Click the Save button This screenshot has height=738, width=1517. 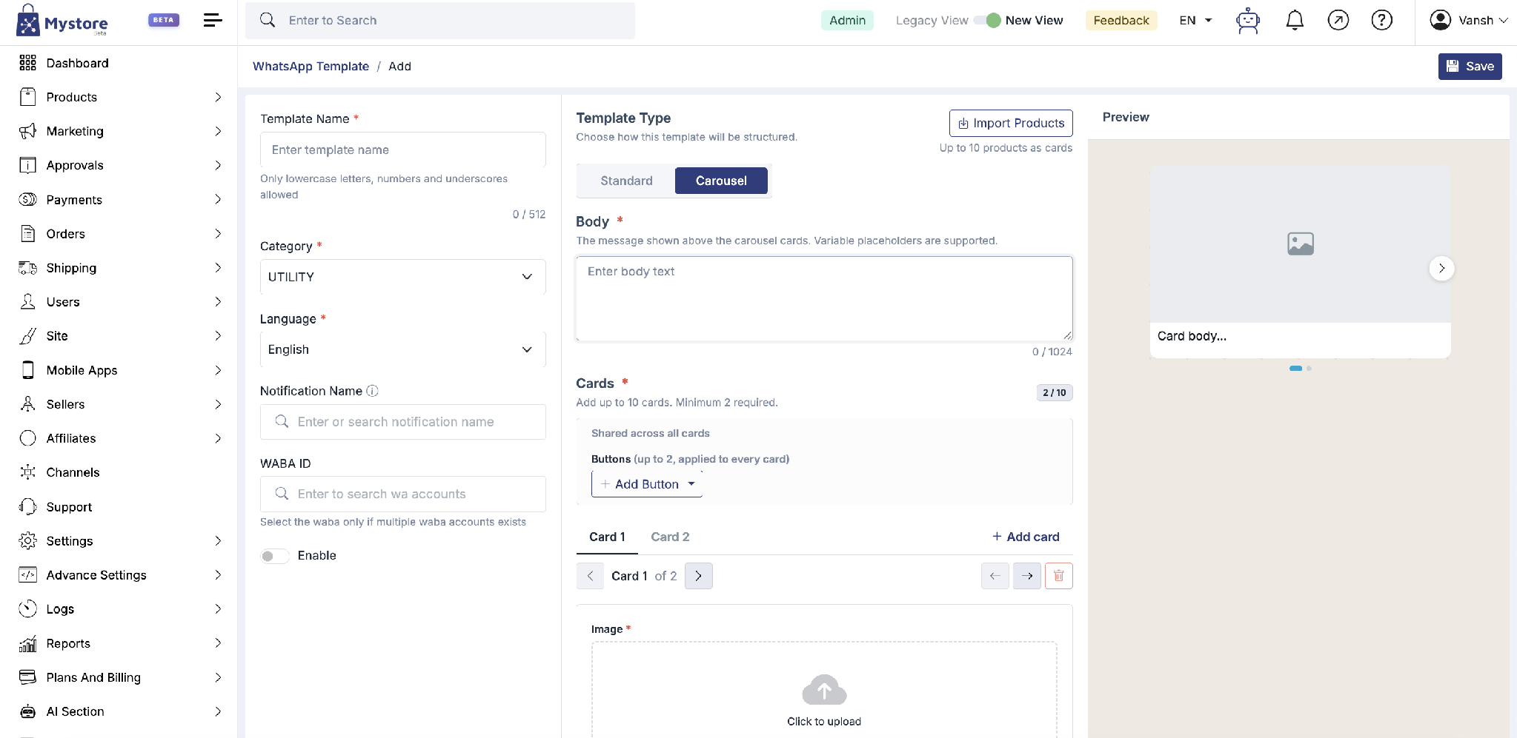point(1470,66)
